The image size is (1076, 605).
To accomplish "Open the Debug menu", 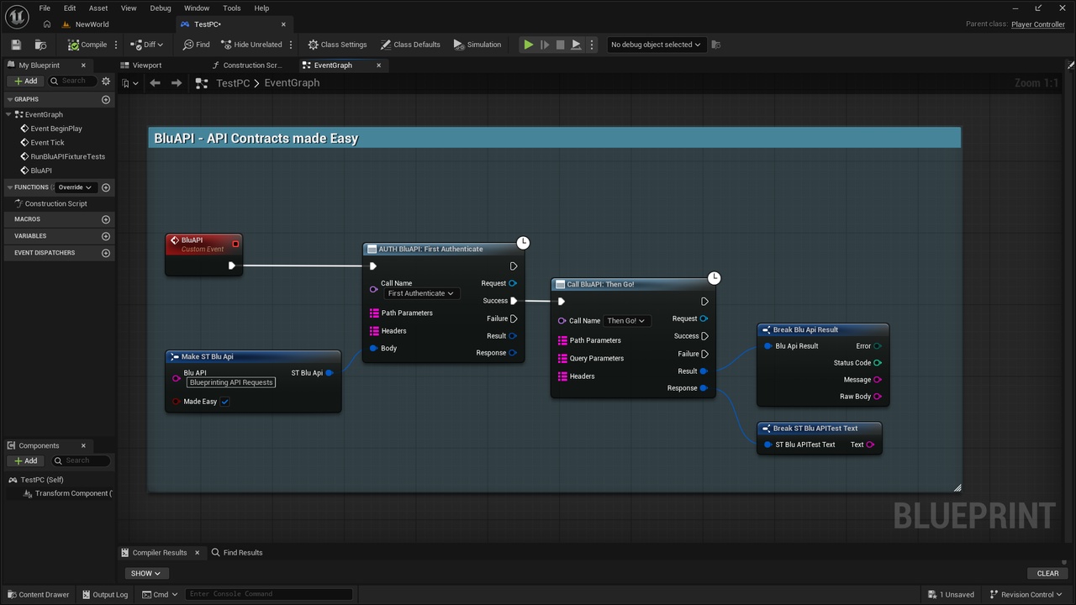I will [x=161, y=8].
